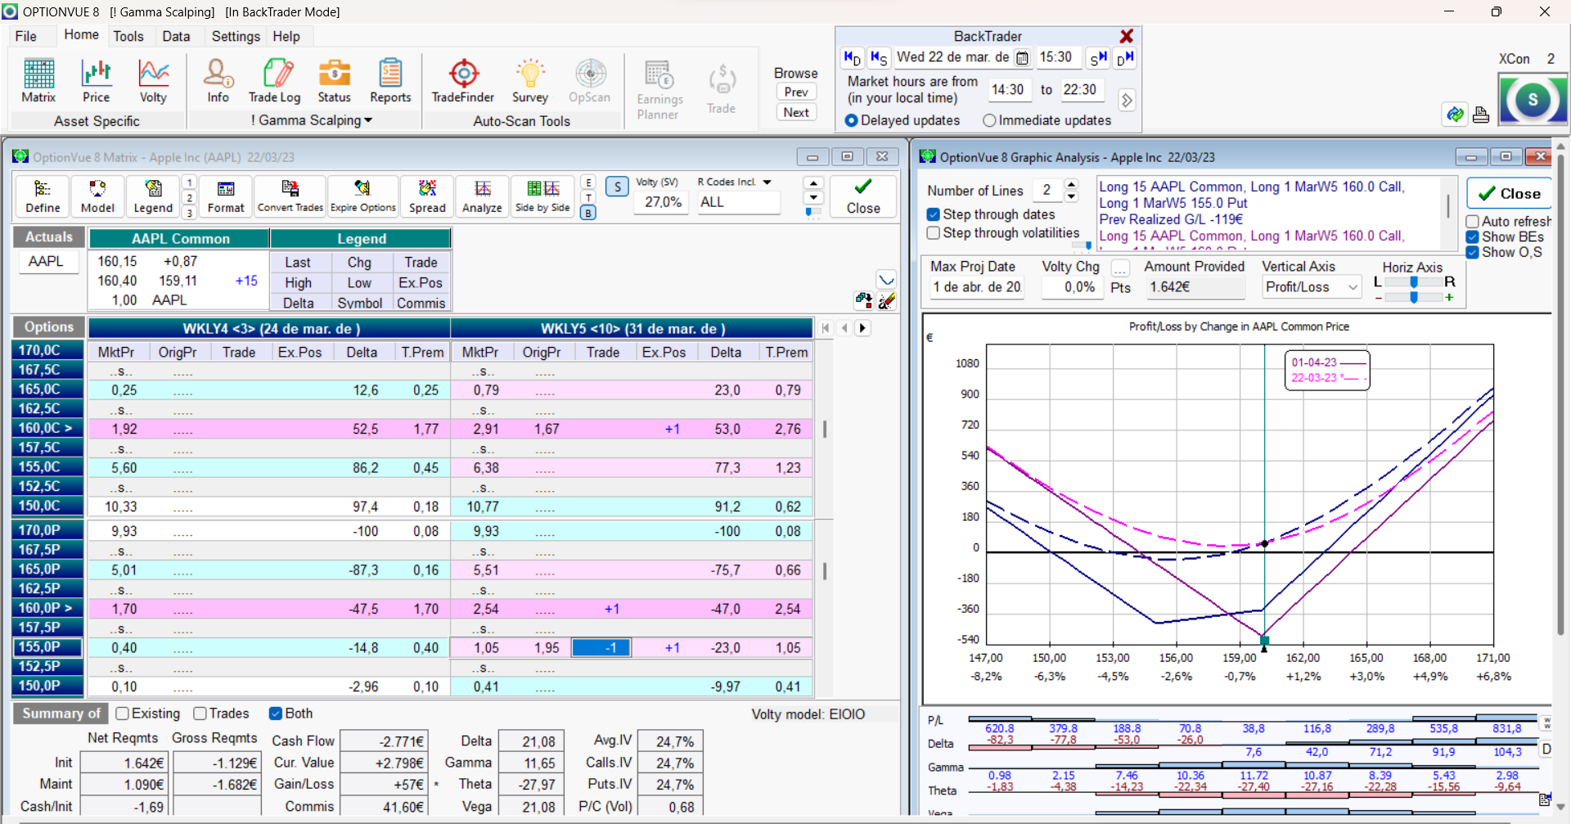The height and width of the screenshot is (824, 1571).
Task: Click the Browse Next button
Action: tap(796, 112)
